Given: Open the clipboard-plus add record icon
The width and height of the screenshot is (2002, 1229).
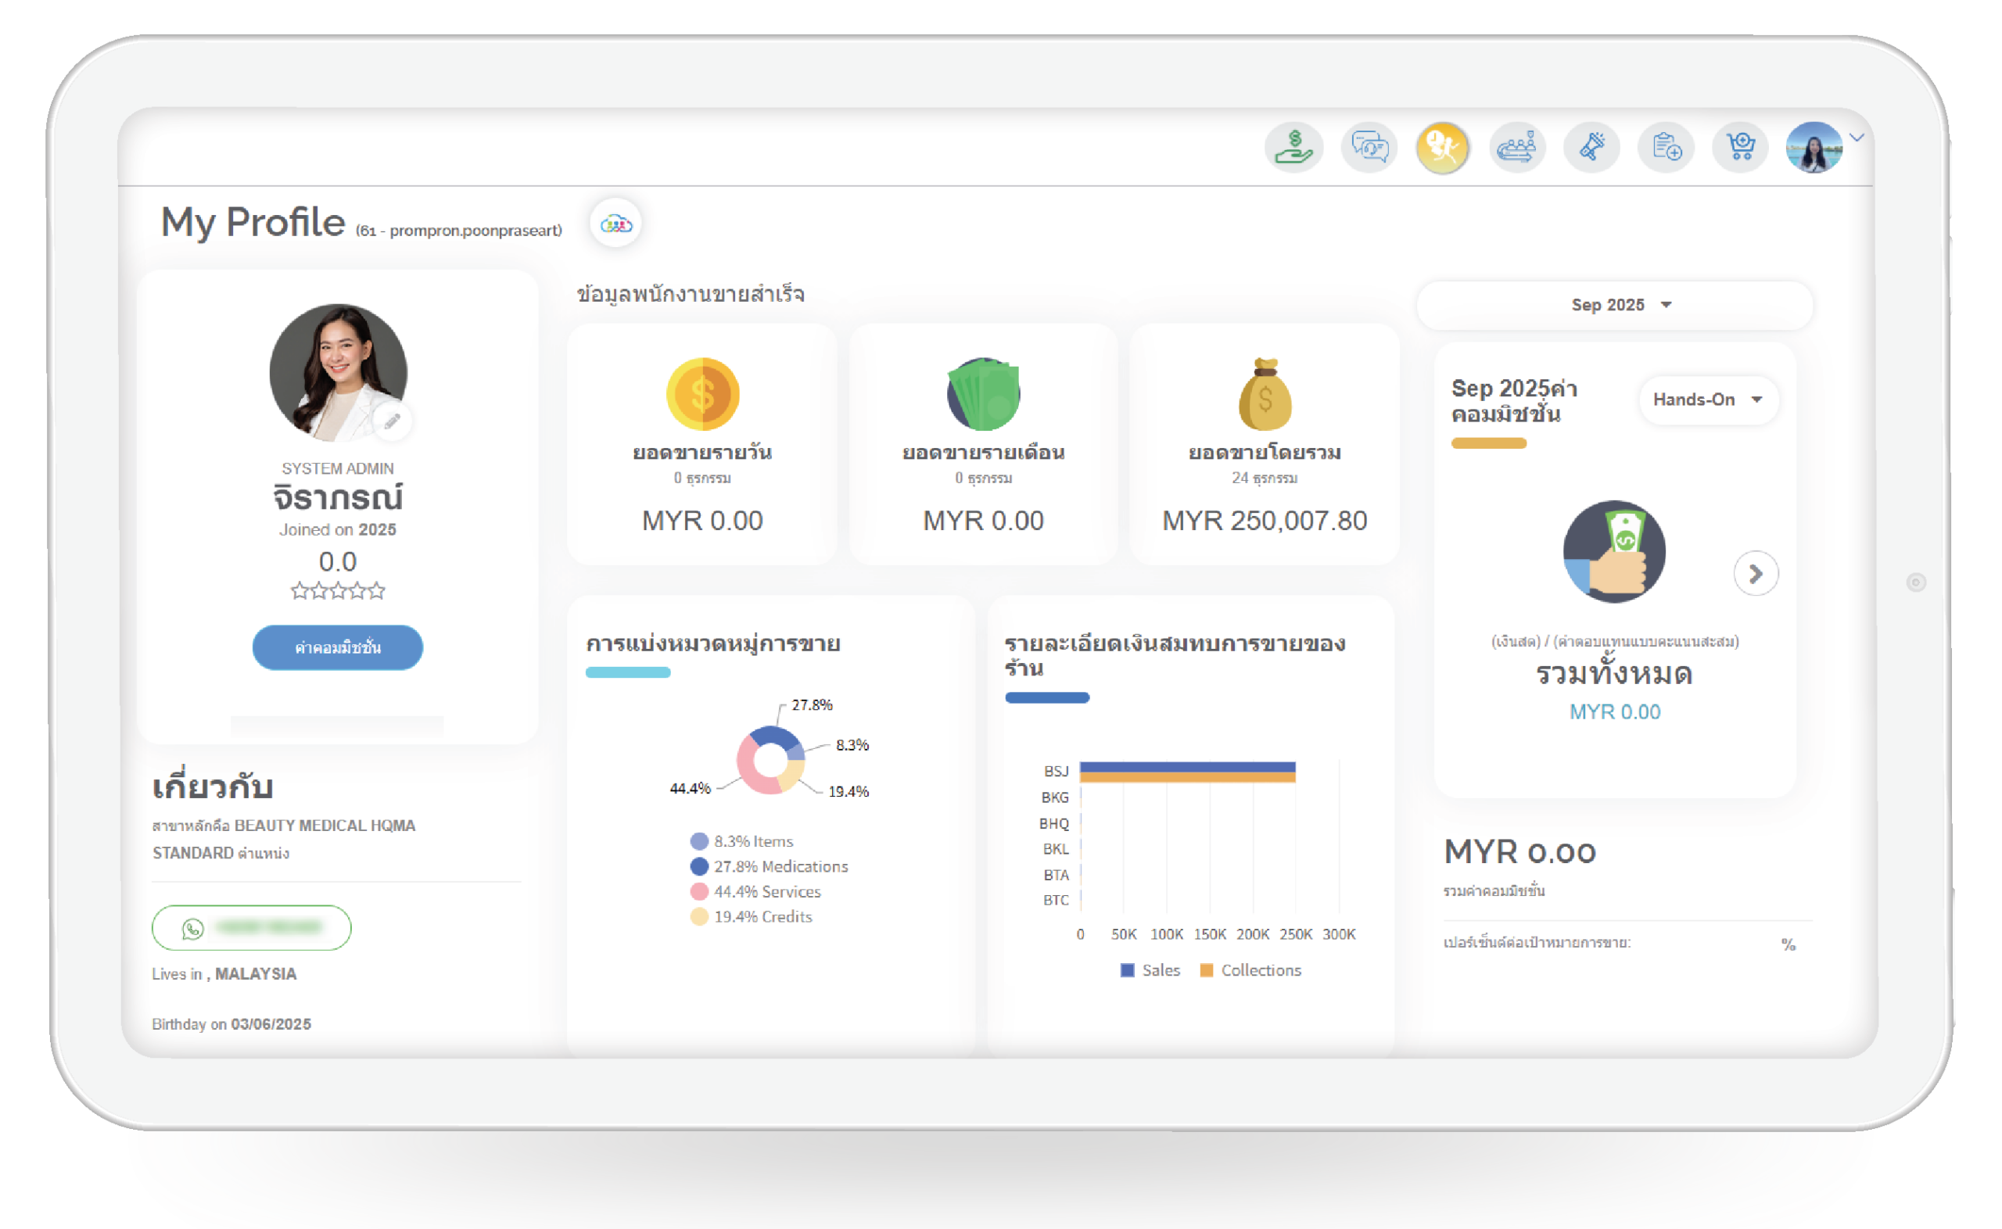Looking at the screenshot, I should [x=1667, y=148].
